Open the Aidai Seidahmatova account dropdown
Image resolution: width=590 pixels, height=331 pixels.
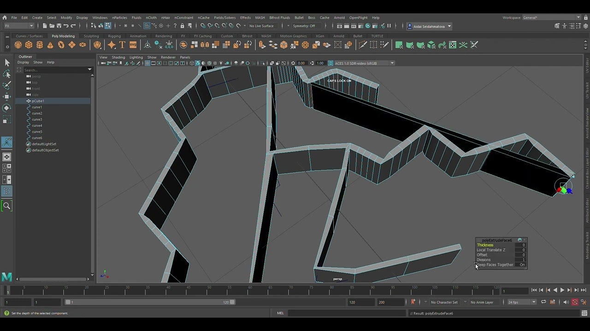429,26
